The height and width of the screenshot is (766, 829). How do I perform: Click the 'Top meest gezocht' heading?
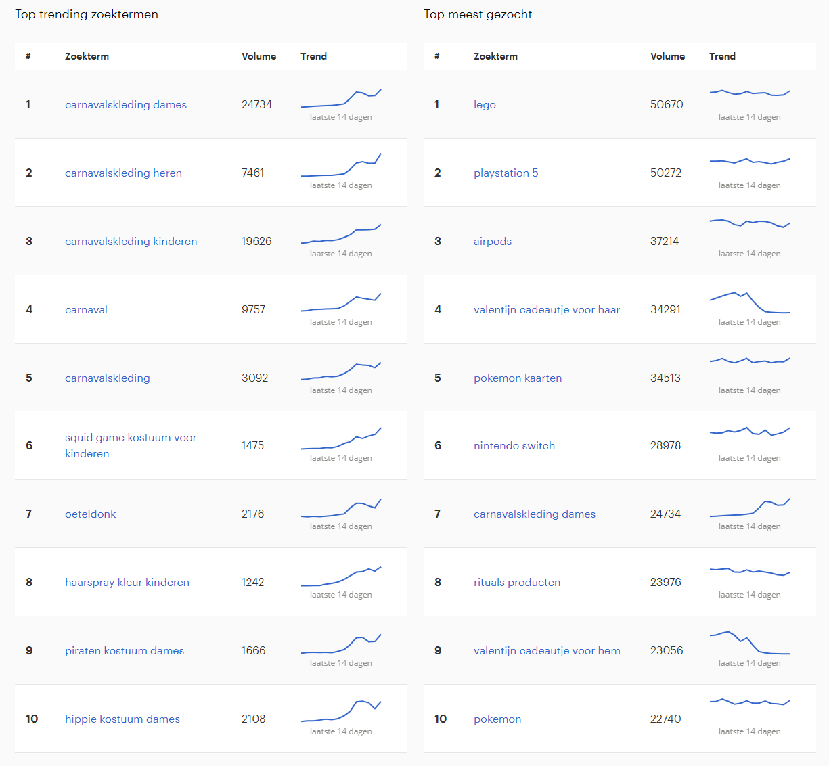click(478, 14)
